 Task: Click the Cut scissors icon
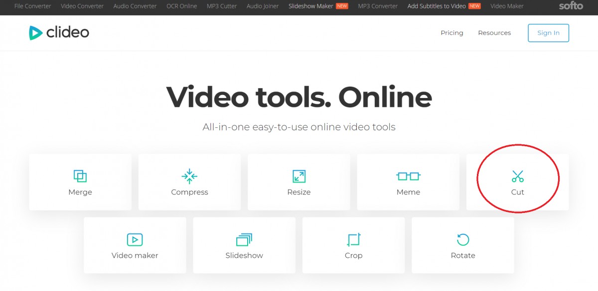coord(518,176)
